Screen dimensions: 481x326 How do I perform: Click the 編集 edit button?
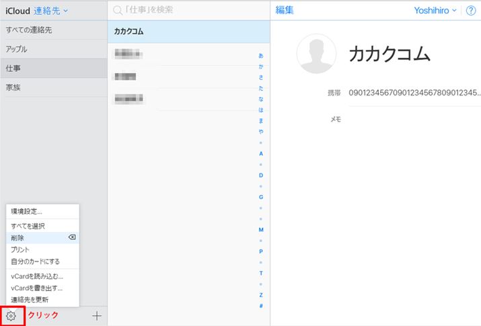(x=285, y=11)
